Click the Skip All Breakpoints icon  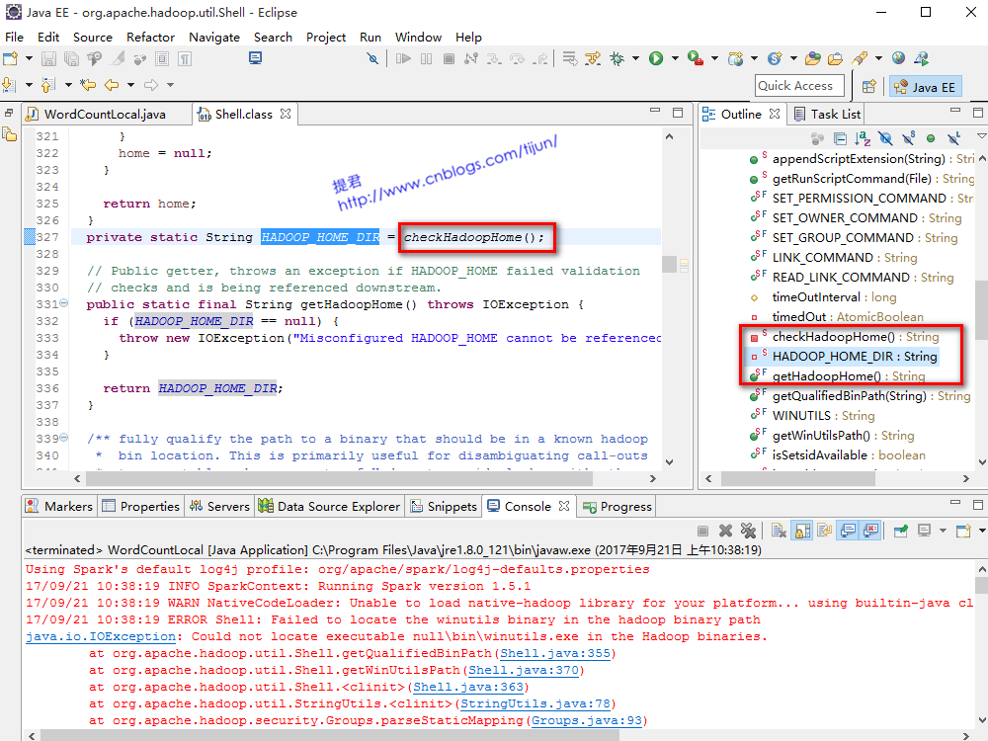(x=373, y=58)
